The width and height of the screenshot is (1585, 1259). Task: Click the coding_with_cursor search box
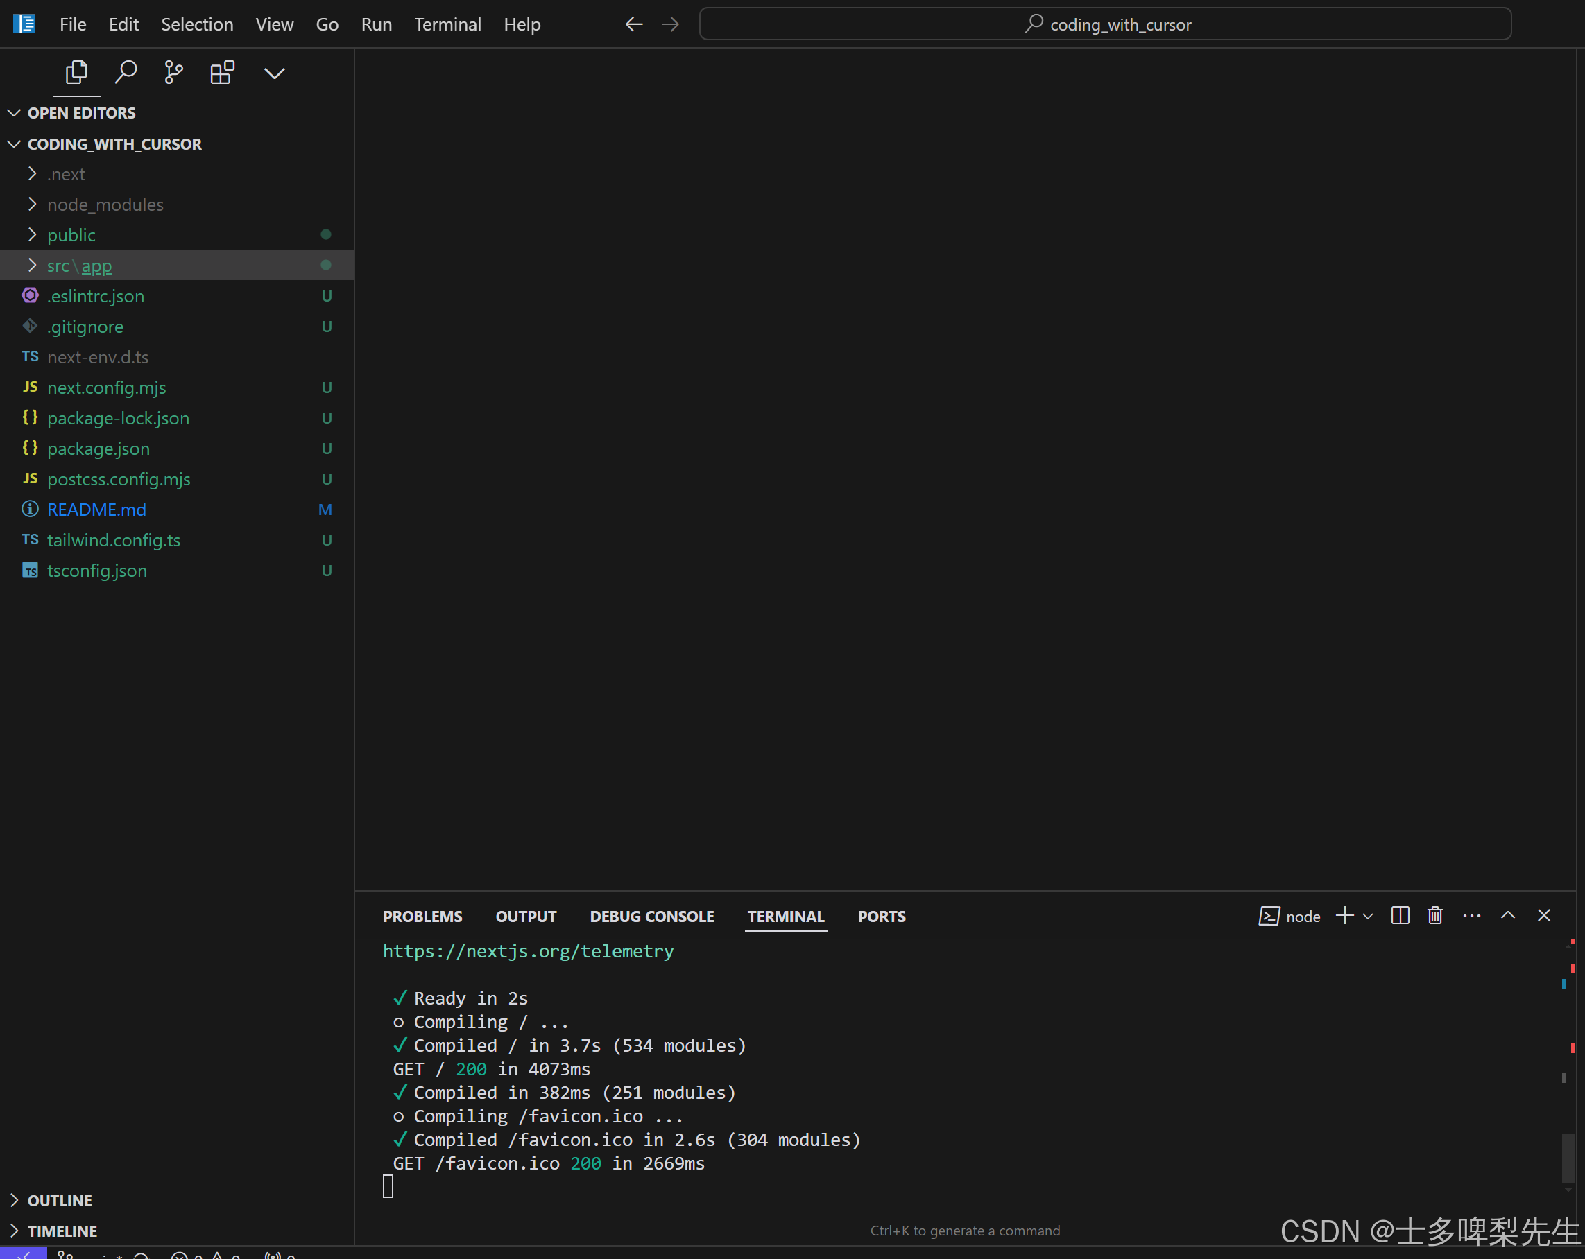1105,24
